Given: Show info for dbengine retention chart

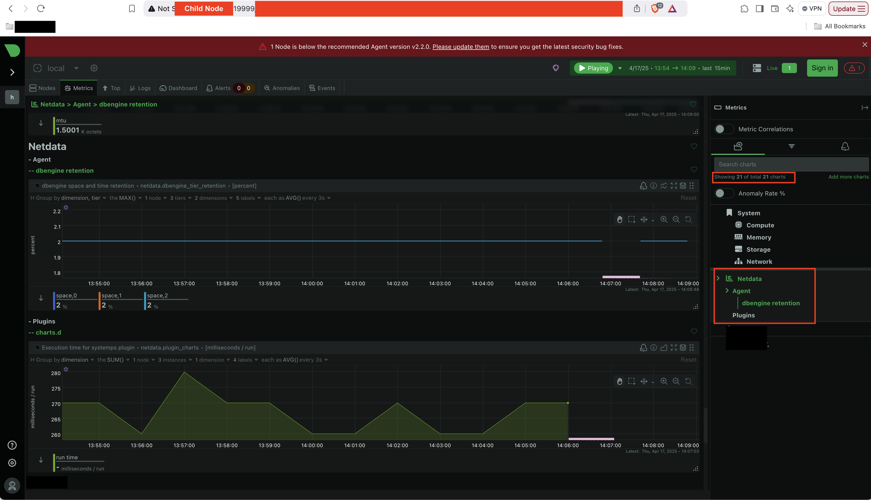Looking at the screenshot, I should pos(653,186).
